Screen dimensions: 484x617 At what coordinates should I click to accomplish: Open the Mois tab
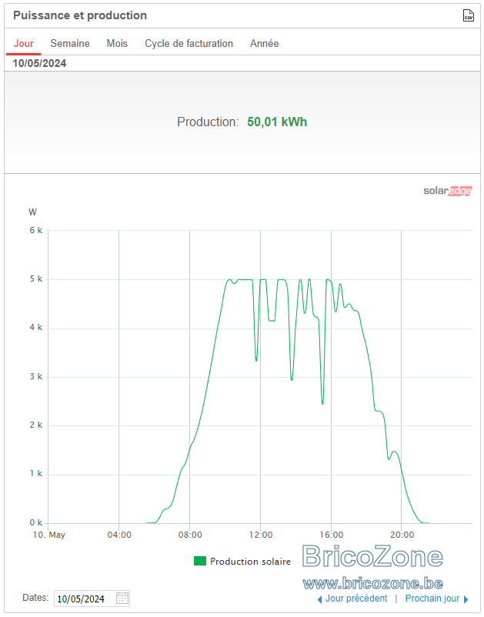click(x=117, y=43)
